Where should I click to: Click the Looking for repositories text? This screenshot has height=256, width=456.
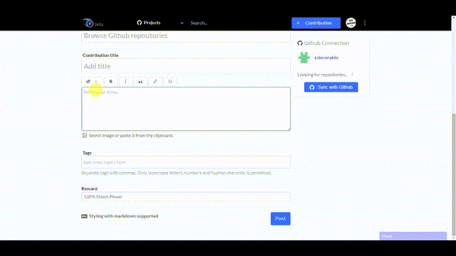point(322,75)
